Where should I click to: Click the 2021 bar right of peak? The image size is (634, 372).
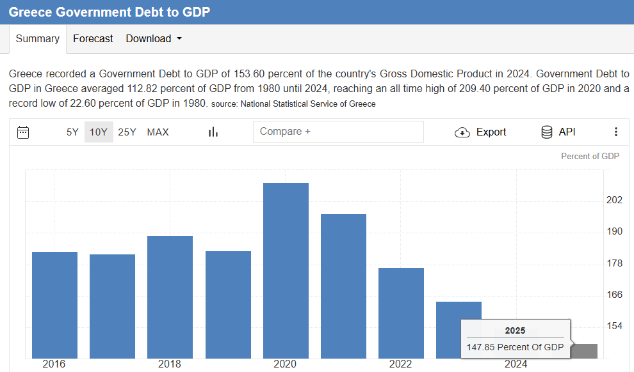click(344, 286)
